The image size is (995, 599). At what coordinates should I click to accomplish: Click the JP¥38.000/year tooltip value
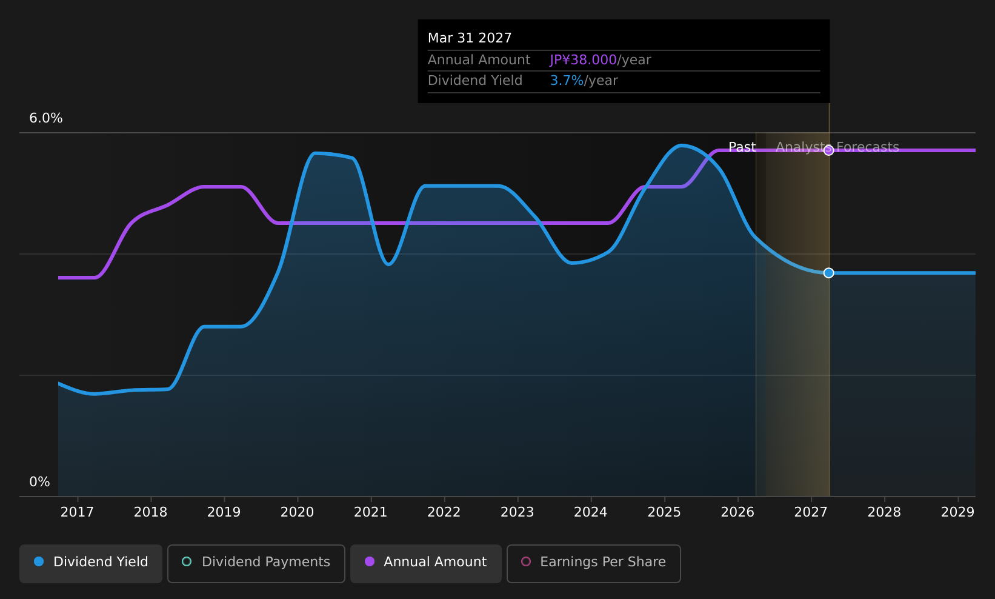pos(600,60)
